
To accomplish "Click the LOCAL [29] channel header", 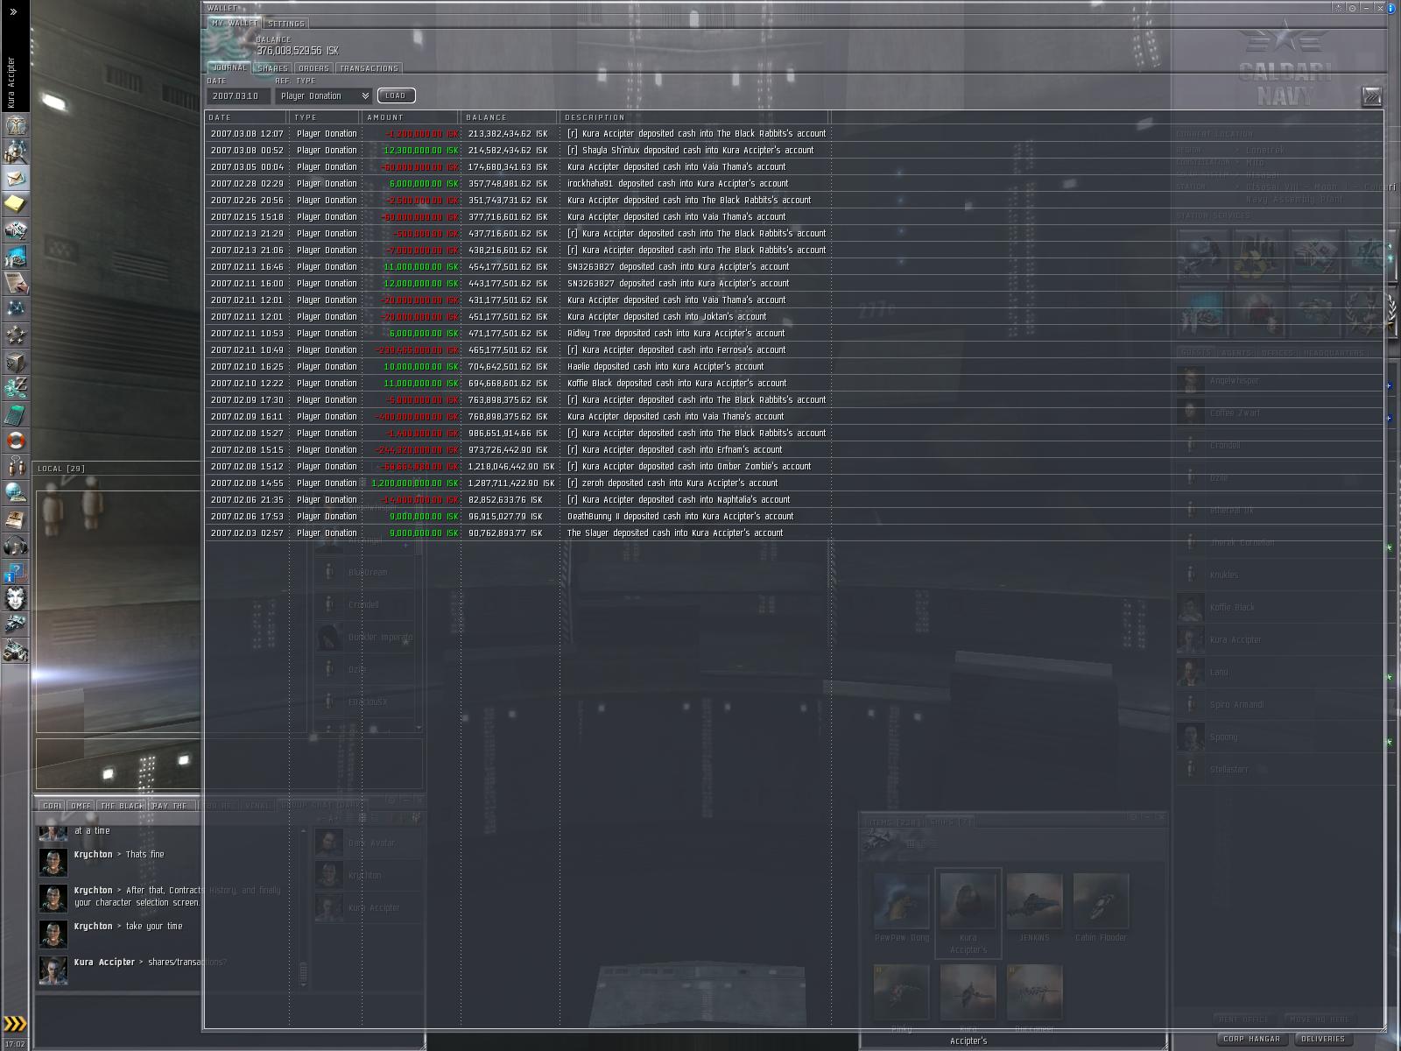I will [x=61, y=469].
